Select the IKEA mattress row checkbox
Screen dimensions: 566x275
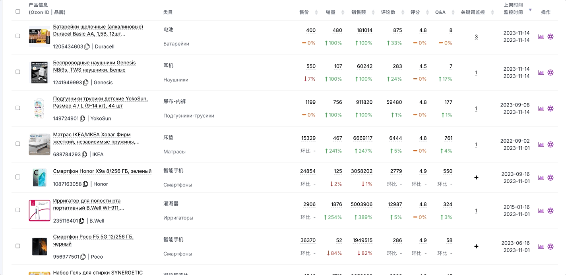click(18, 144)
